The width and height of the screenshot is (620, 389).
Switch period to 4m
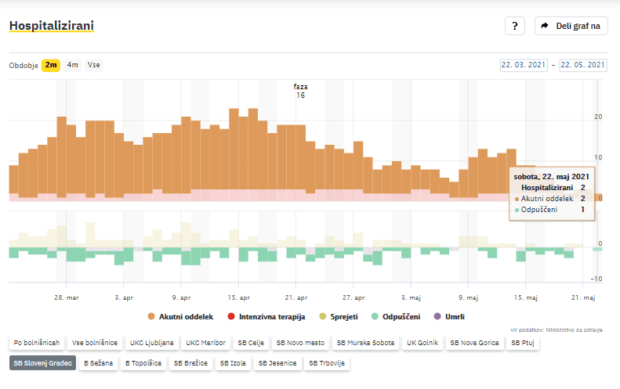coord(72,65)
